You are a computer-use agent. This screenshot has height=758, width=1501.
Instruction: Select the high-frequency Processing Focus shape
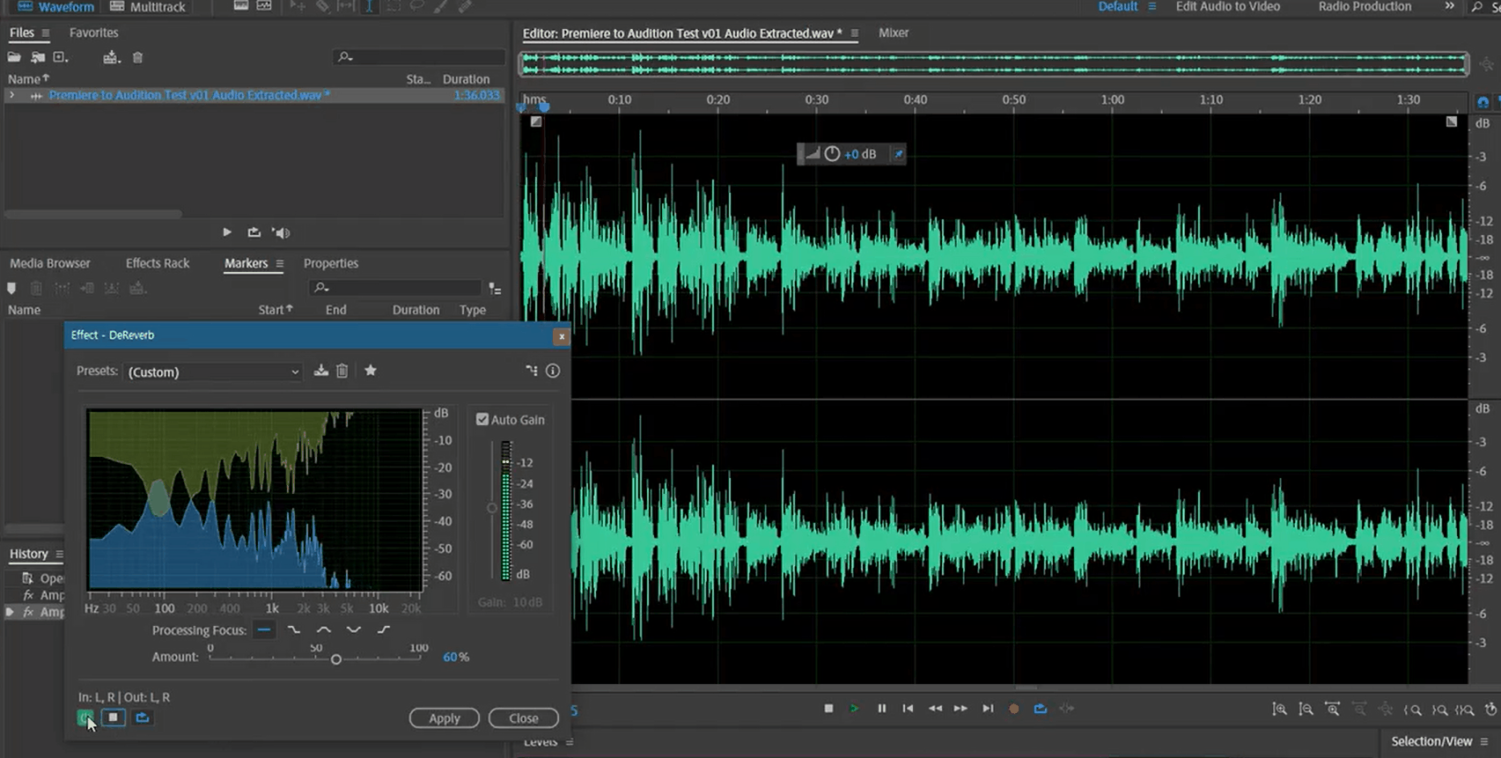(383, 629)
